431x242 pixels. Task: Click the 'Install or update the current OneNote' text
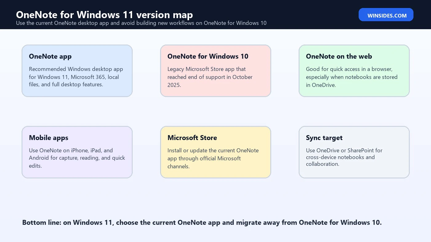(213, 158)
